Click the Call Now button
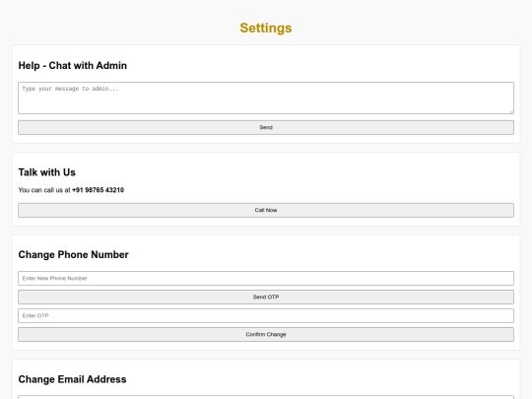 (x=266, y=211)
